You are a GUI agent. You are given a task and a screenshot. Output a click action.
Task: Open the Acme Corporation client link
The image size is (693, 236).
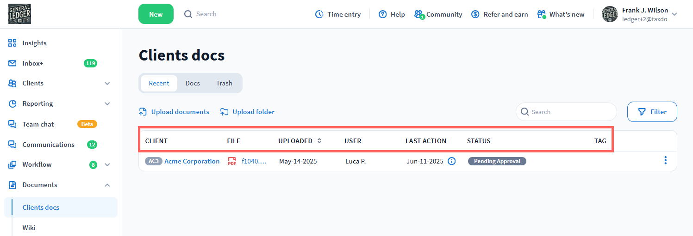pyautogui.click(x=192, y=161)
